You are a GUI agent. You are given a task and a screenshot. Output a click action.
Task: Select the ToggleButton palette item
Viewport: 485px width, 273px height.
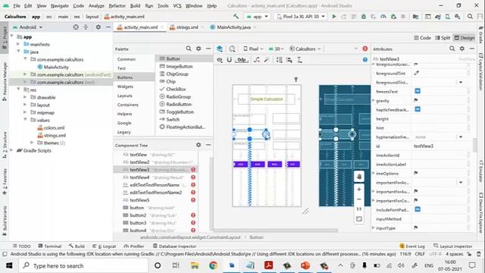(180, 111)
